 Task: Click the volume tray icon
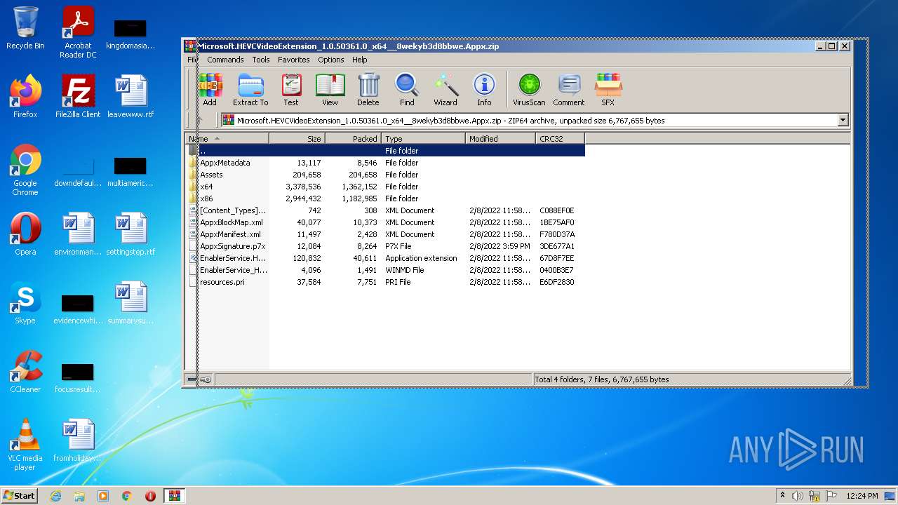click(798, 496)
